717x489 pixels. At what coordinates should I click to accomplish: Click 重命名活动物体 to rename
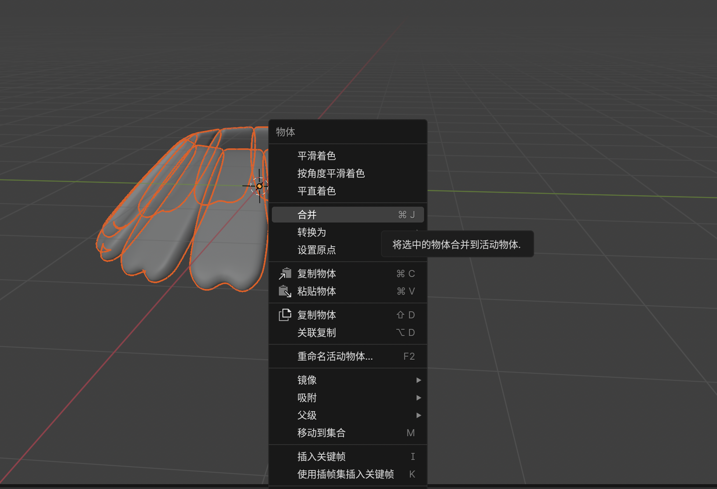pos(335,356)
